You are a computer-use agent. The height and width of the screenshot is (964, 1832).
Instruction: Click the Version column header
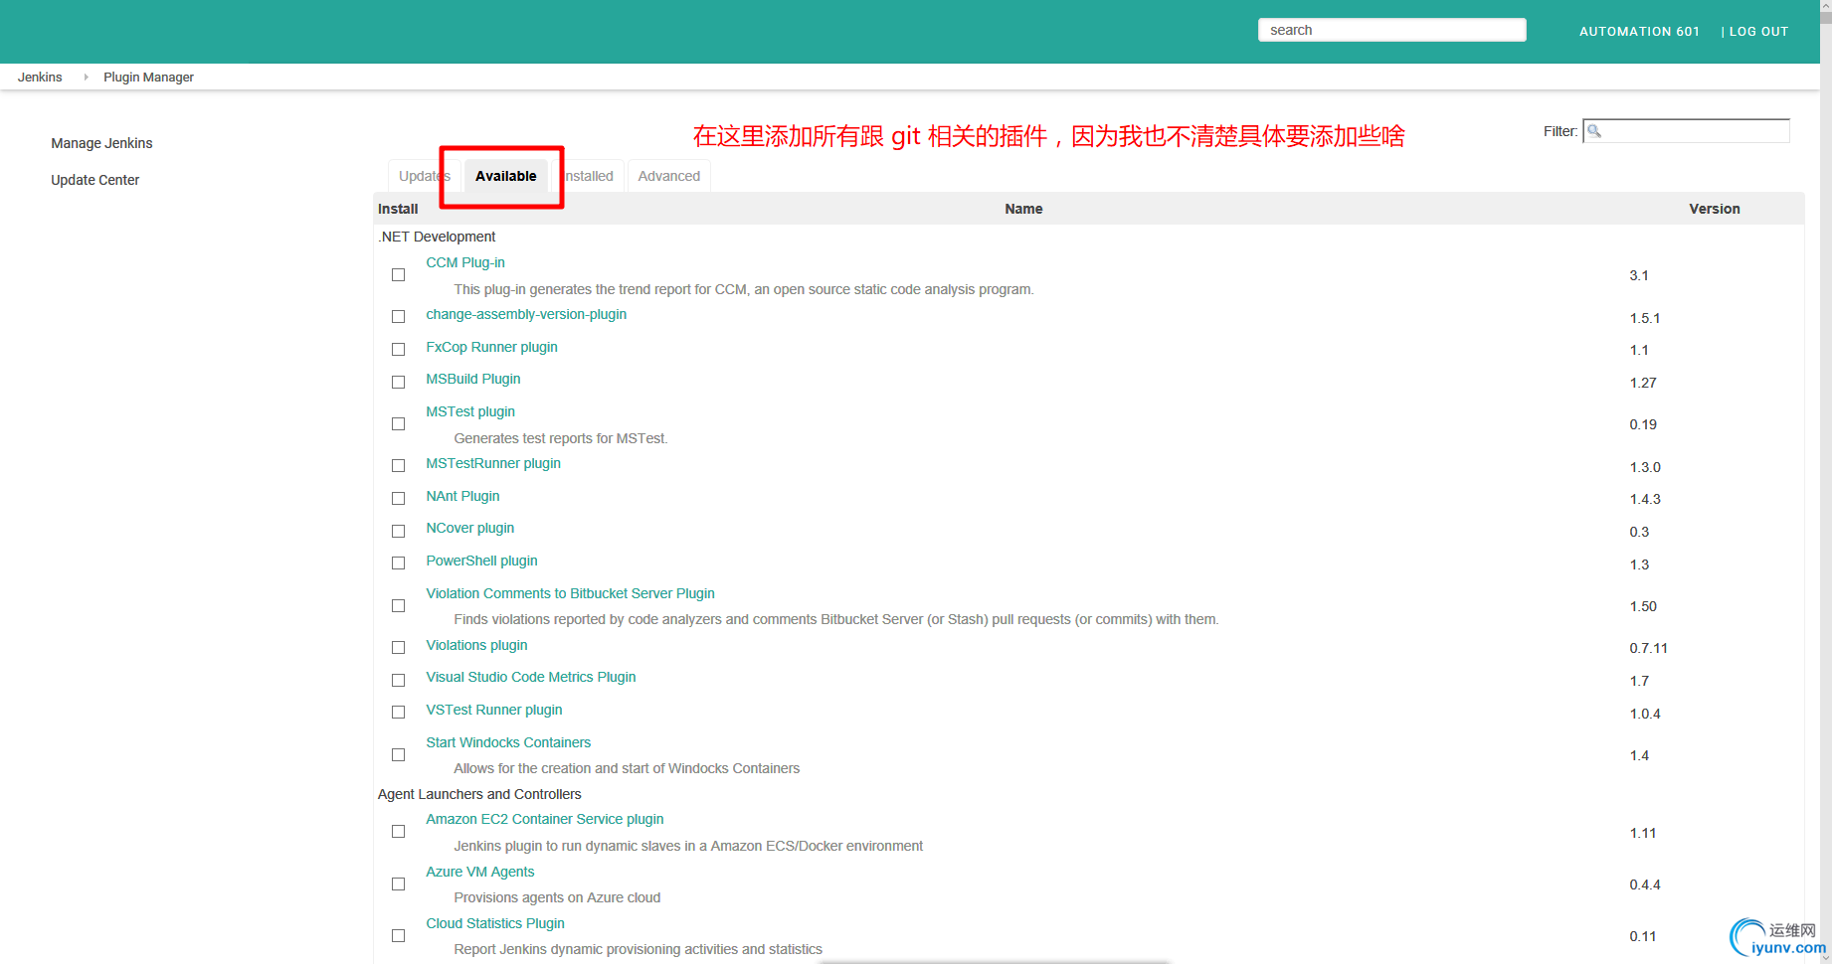[x=1715, y=209]
